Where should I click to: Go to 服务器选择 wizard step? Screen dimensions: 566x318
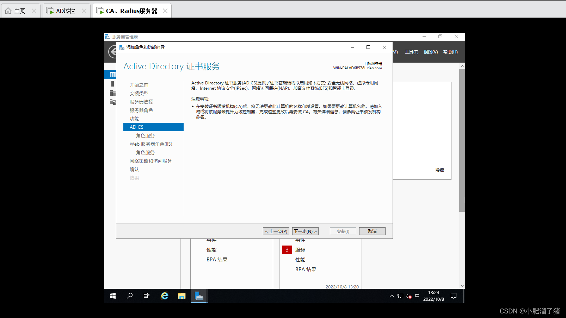pos(141,102)
